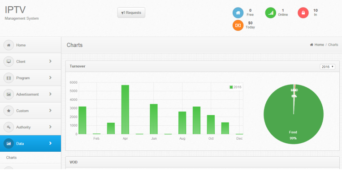Click the April turnover bar
Screen dimensions: 342x171
click(125, 110)
